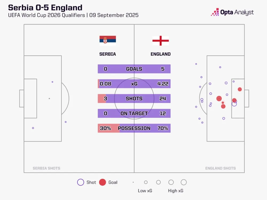Screen dimensions: 267x200
Task: Click the purple Shot circle in legend
Action: (81, 182)
